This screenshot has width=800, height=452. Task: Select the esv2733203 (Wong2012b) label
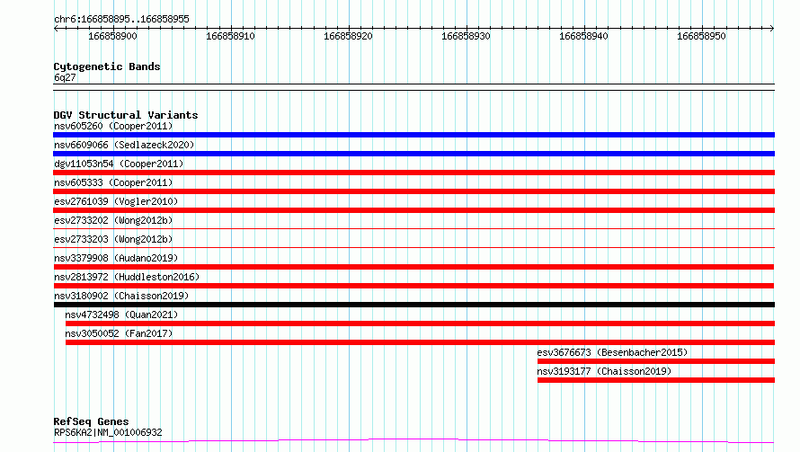[113, 239]
